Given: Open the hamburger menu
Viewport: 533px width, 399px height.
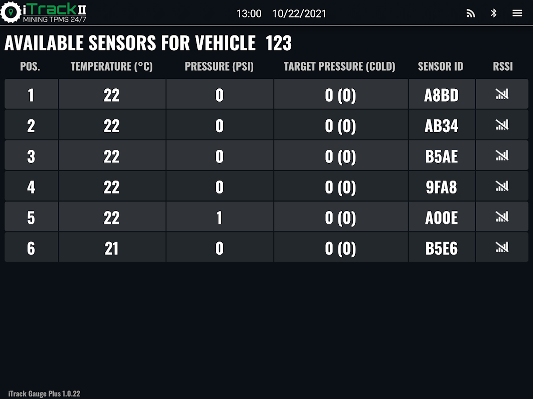Looking at the screenshot, I should (x=517, y=13).
